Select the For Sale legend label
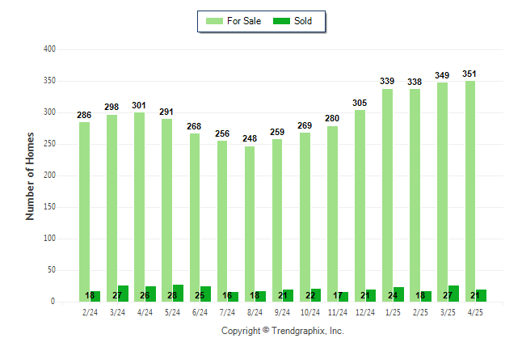This screenshot has width=522, height=351. pos(244,21)
